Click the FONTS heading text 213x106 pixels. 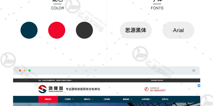pyautogui.click(x=157, y=8)
